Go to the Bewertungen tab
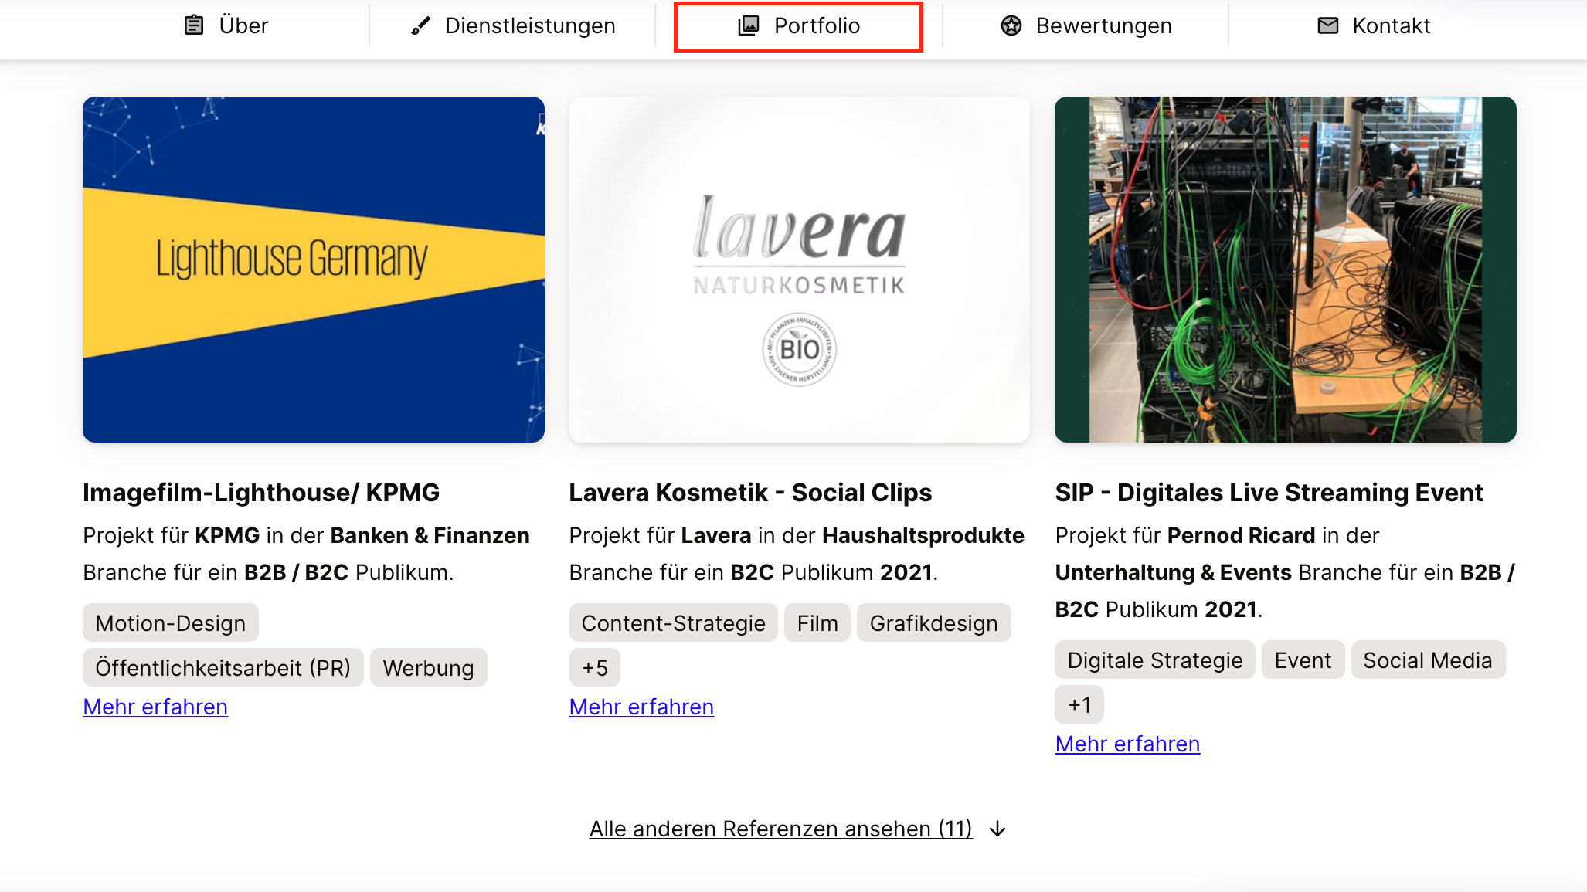Image resolution: width=1587 pixels, height=892 pixels. tap(1086, 25)
